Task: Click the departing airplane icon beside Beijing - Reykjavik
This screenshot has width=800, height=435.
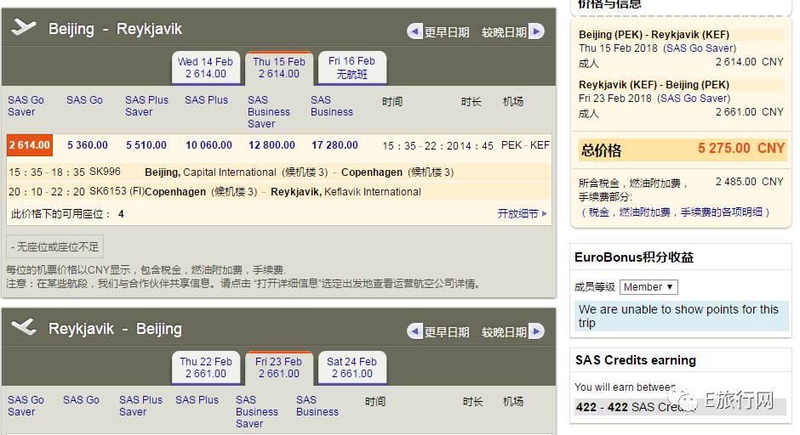Action: tap(24, 26)
